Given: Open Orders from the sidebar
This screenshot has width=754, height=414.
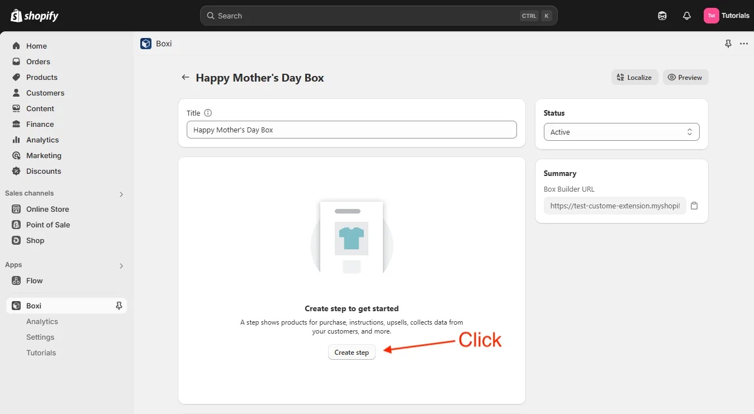Looking at the screenshot, I should tap(38, 61).
